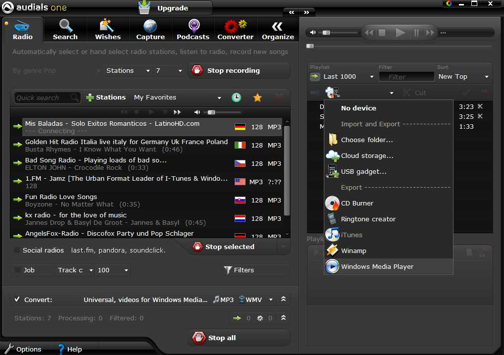Click next track in station preview

pyautogui.click(x=177, y=112)
